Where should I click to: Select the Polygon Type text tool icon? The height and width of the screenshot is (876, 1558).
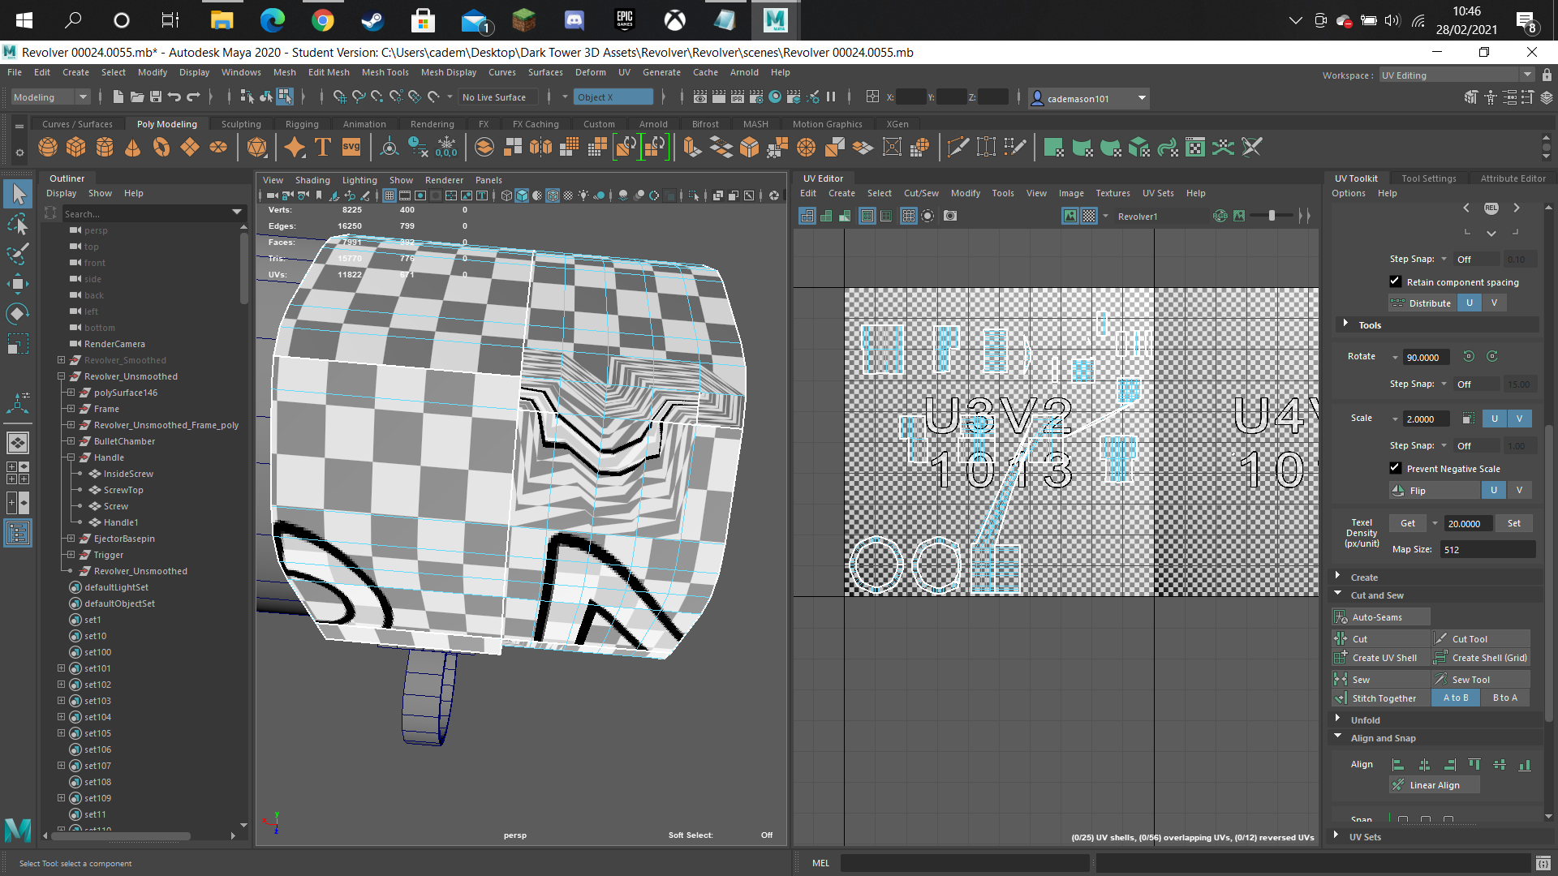coord(322,147)
